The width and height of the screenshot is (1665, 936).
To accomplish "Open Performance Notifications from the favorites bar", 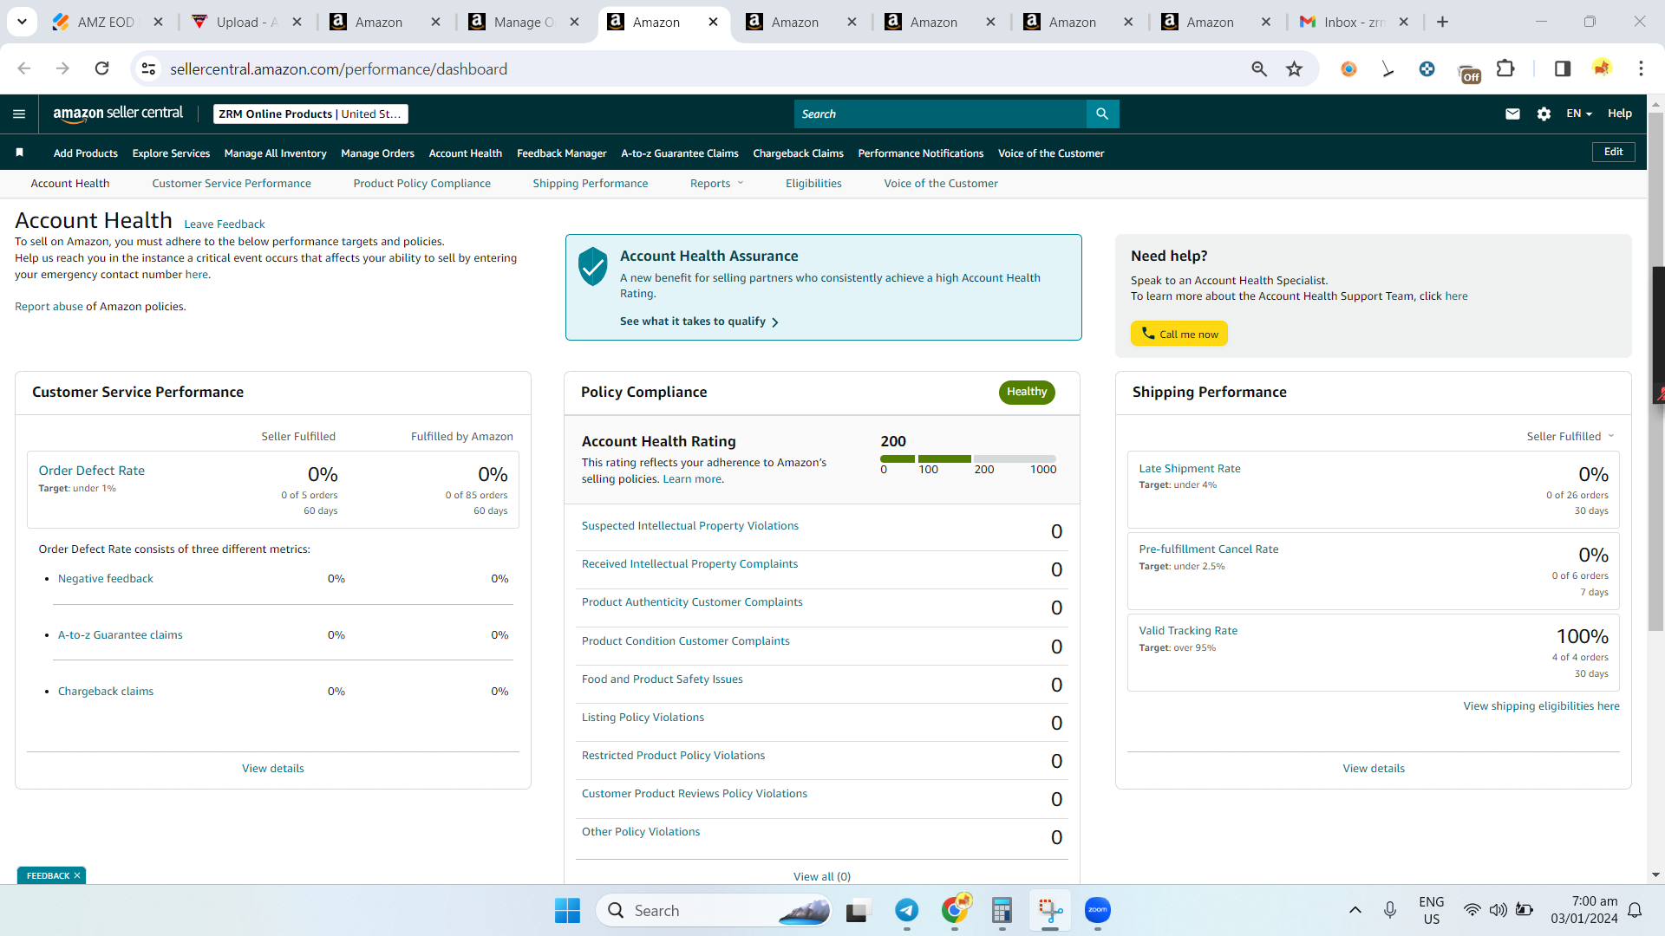I will 921,153.
